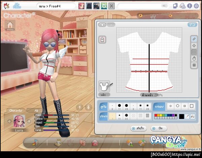Click the mailbox icon in bottom bar

(95, 143)
